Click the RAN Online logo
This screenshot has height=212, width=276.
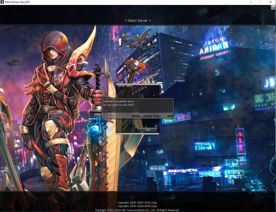click(138, 39)
